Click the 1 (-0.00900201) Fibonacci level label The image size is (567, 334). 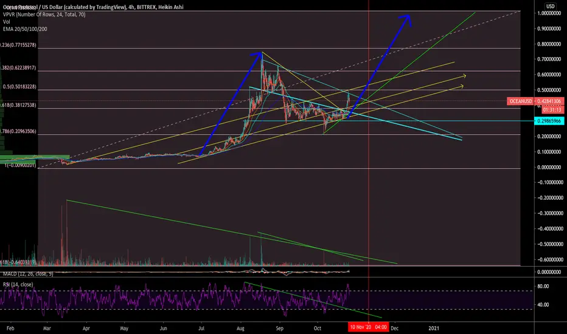coord(20,165)
